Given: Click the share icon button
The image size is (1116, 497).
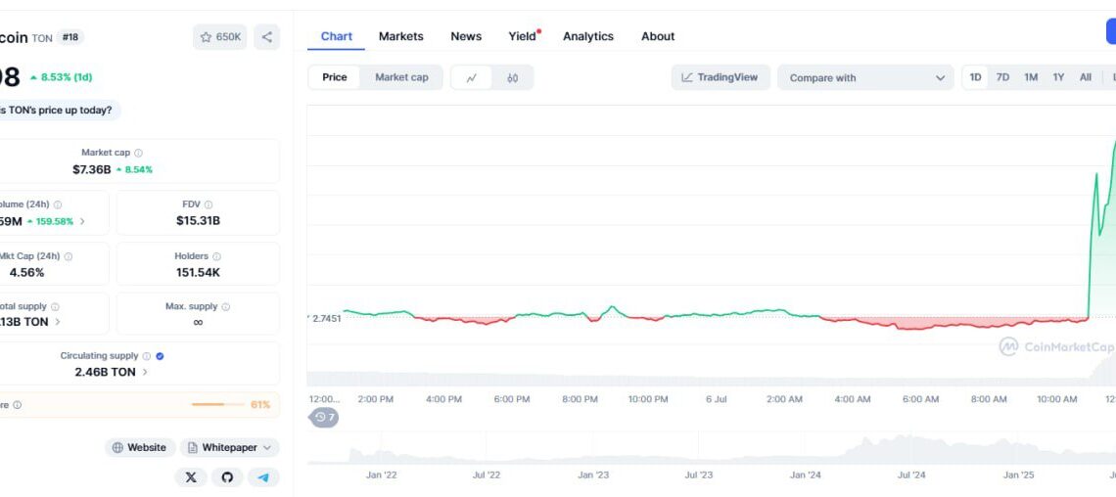Looking at the screenshot, I should (267, 37).
